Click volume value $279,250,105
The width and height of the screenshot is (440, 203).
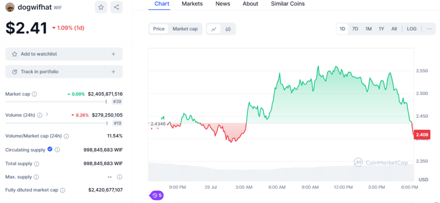pyautogui.click(x=107, y=115)
